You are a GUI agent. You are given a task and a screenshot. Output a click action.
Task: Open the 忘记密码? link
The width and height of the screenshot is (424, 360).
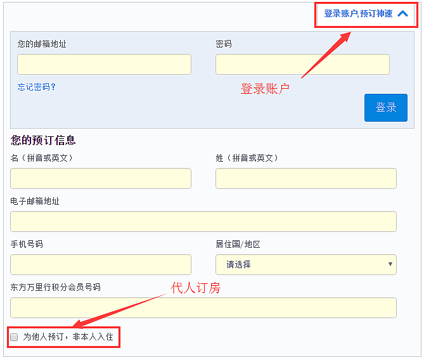pos(36,87)
